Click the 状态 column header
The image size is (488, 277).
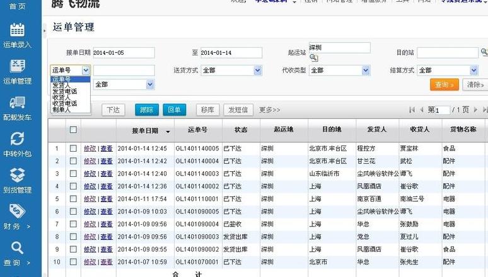pyautogui.click(x=241, y=130)
